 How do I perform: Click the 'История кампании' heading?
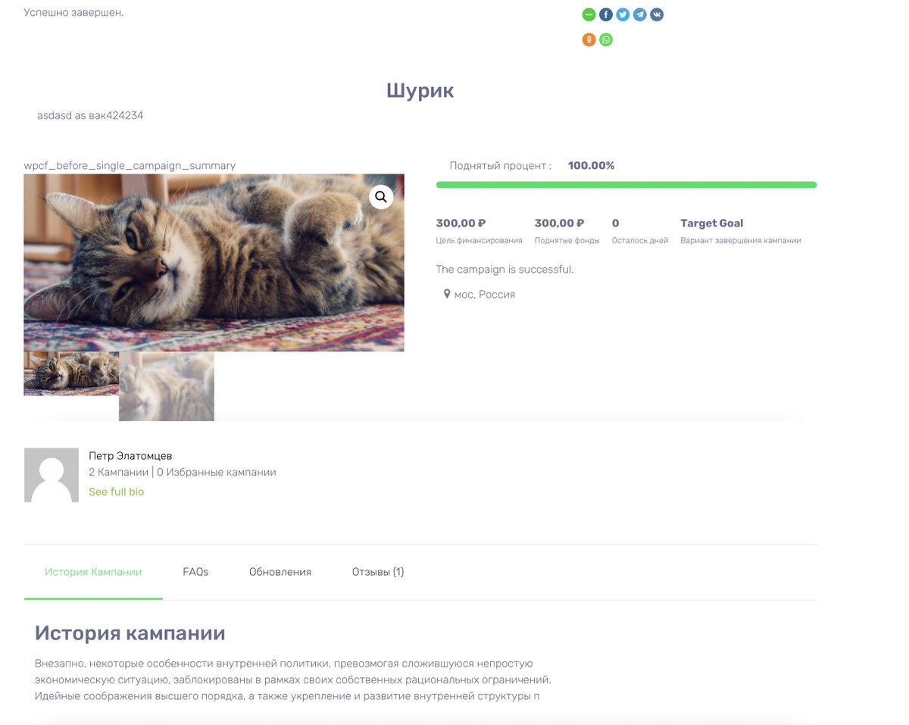130,633
